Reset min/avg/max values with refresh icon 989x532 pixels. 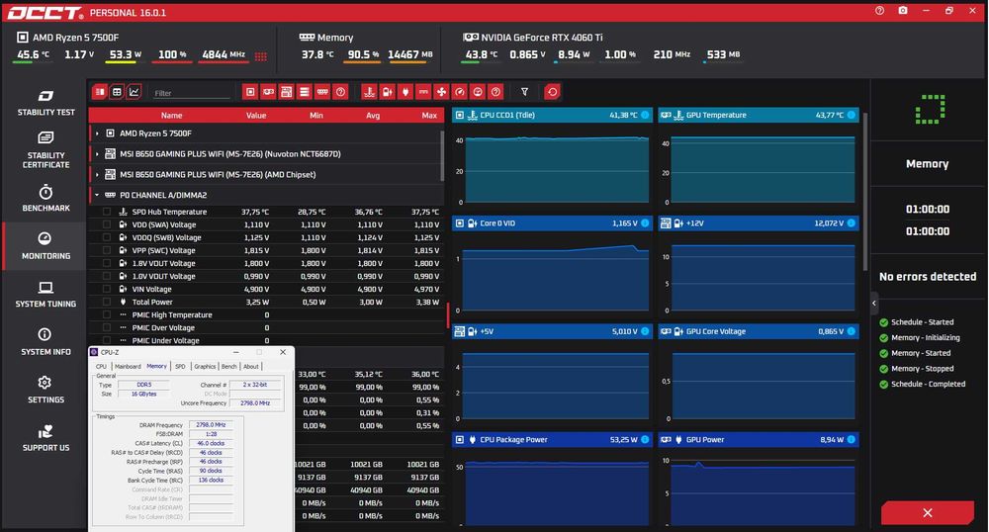click(x=552, y=92)
